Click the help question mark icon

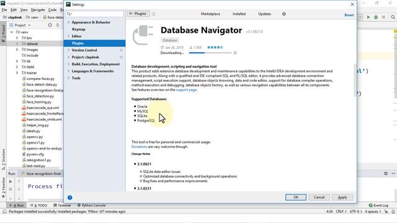pyautogui.click(x=70, y=198)
